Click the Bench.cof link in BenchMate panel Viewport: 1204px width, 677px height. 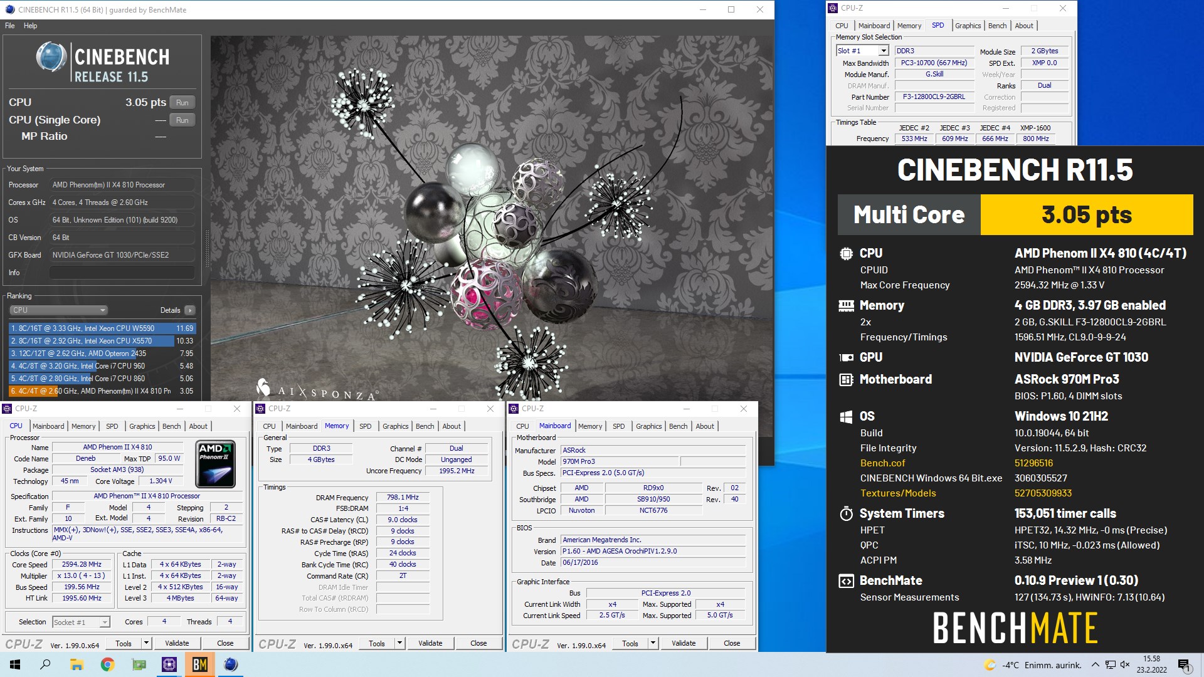tap(882, 463)
